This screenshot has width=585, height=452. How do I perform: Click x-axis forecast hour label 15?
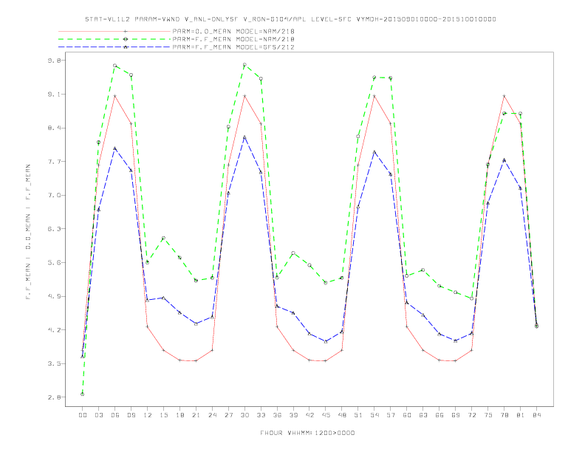(x=163, y=415)
